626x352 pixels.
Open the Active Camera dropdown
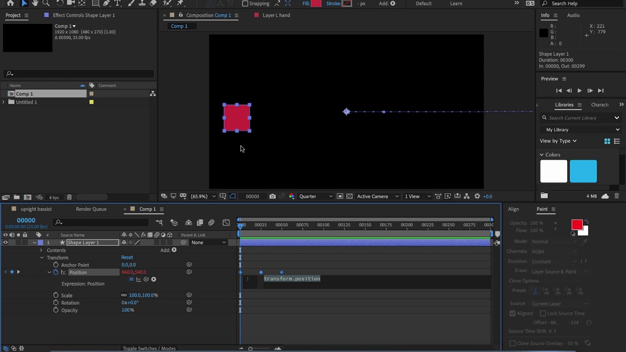click(x=377, y=197)
